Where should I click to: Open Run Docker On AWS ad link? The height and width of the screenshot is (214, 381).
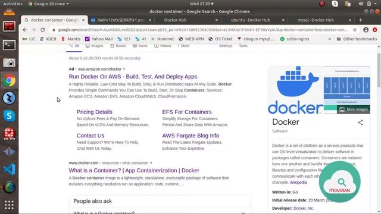[x=133, y=77]
